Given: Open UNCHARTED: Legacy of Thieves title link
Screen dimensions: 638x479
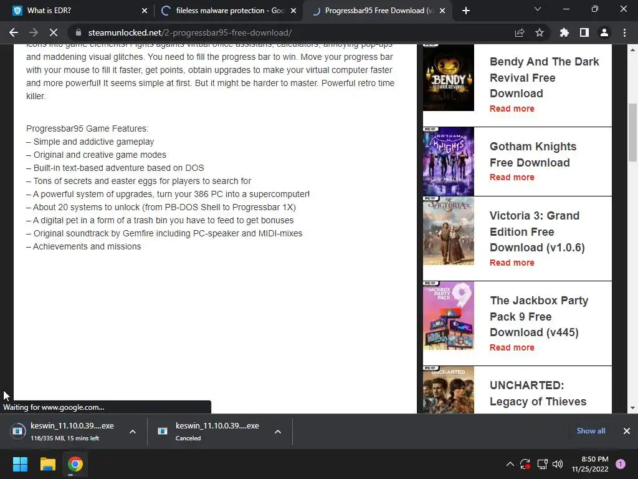Looking at the screenshot, I should point(538,393).
